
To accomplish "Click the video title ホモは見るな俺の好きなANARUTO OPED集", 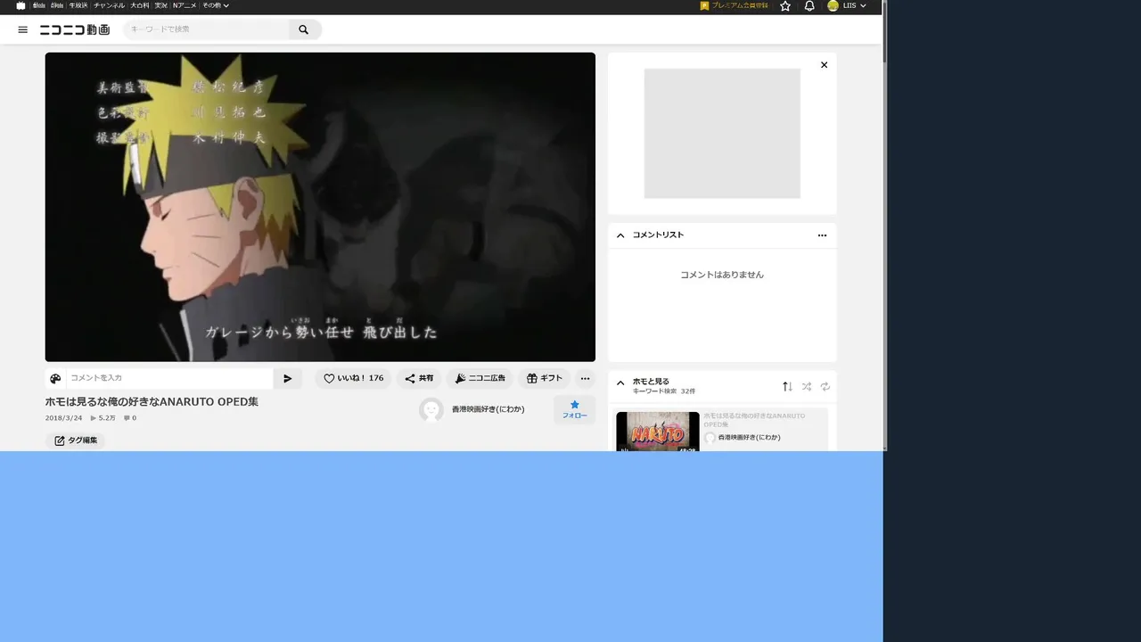I will click(152, 402).
